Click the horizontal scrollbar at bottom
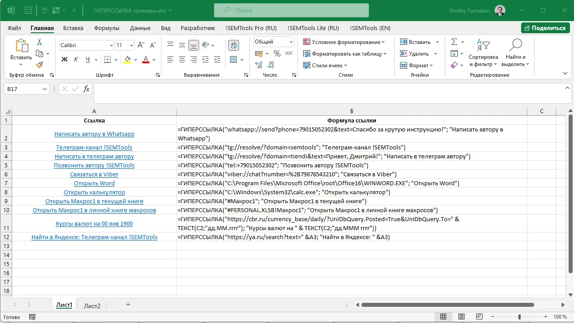This screenshot has height=323, width=574. 448,305
